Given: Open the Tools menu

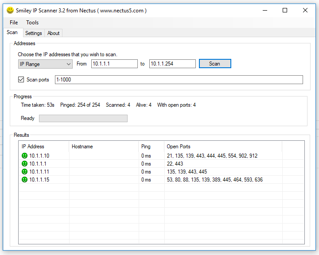Looking at the screenshot, I should coord(32,23).
